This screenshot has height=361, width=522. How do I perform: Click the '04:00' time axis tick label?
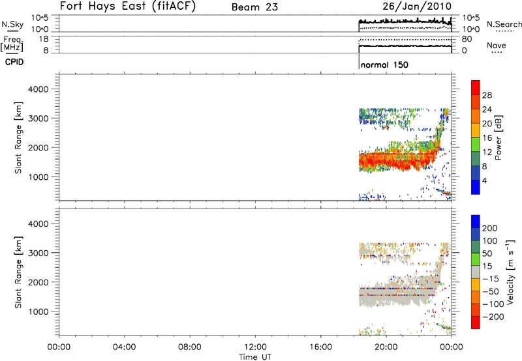coord(124,347)
